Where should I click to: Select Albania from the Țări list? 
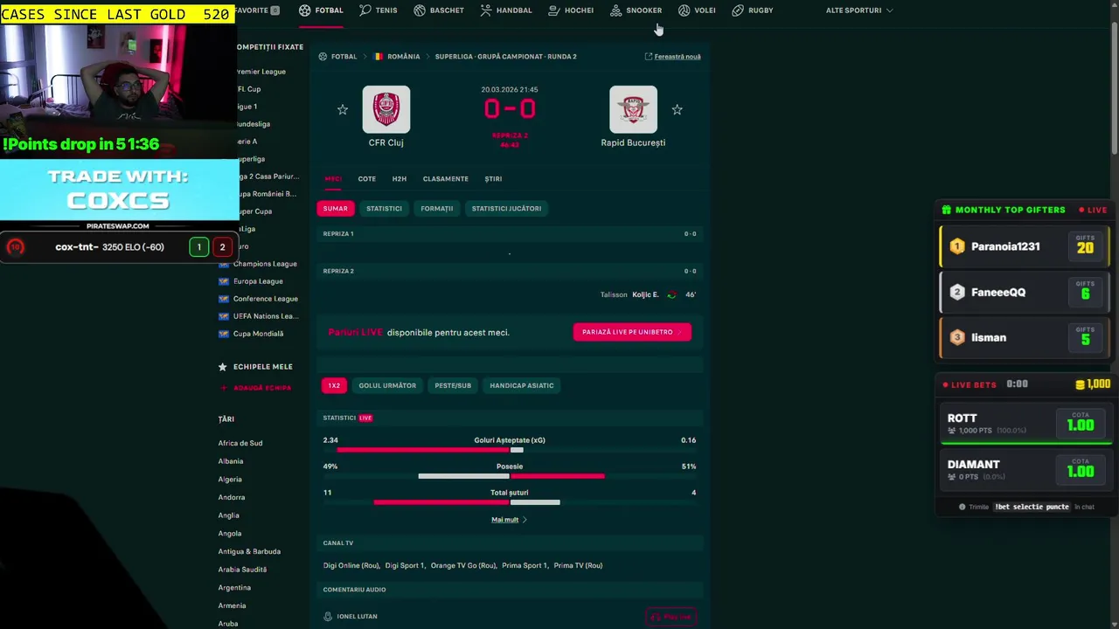231,461
